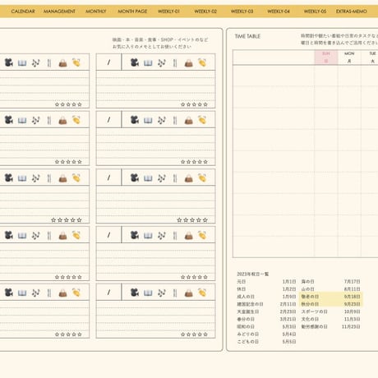Switch to the MANAGEMENT tab
378x378 pixels.
click(x=59, y=12)
